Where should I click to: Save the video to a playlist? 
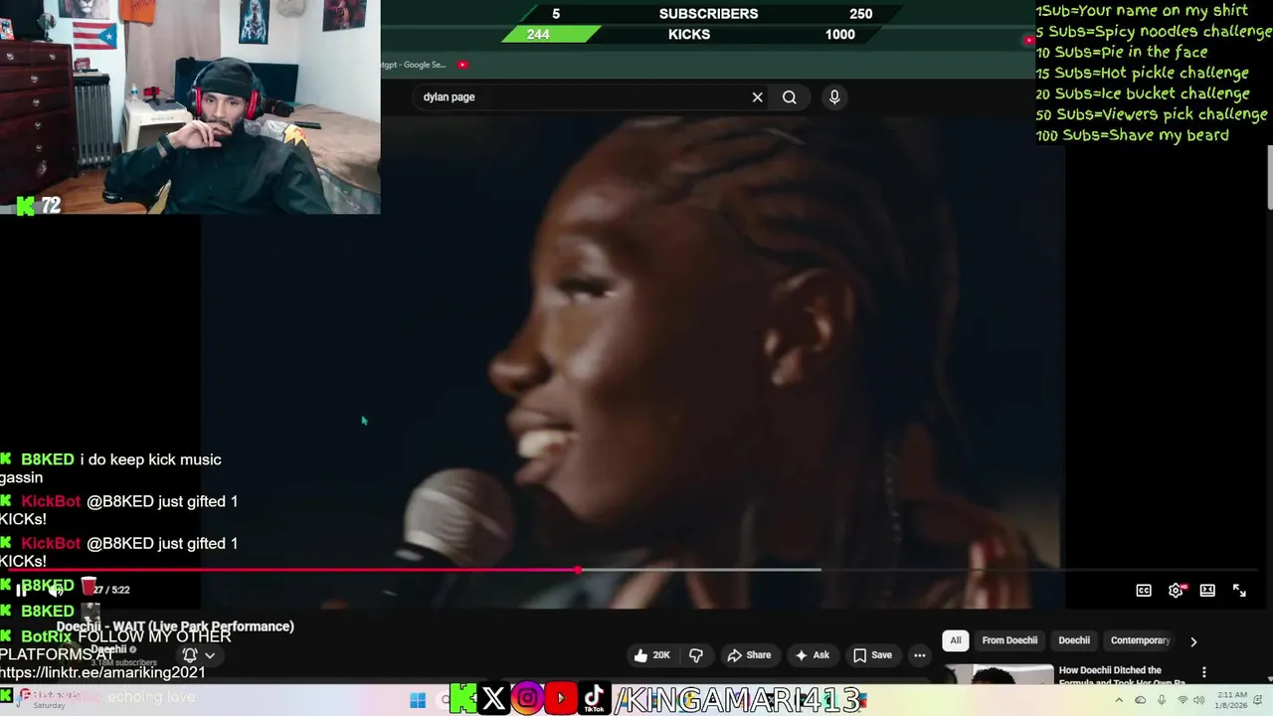coord(872,655)
